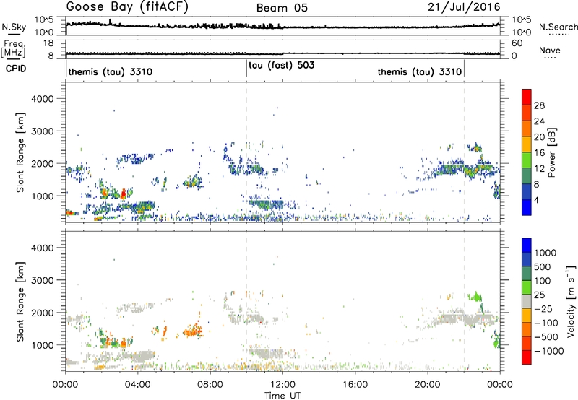Click the rightmost '00:00' time tick label

pos(500,385)
